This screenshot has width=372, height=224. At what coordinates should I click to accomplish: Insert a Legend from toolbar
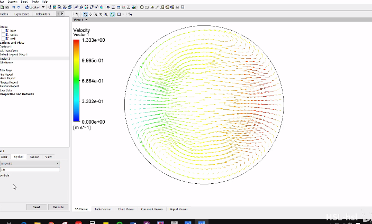pyautogui.click(x=86, y=7)
